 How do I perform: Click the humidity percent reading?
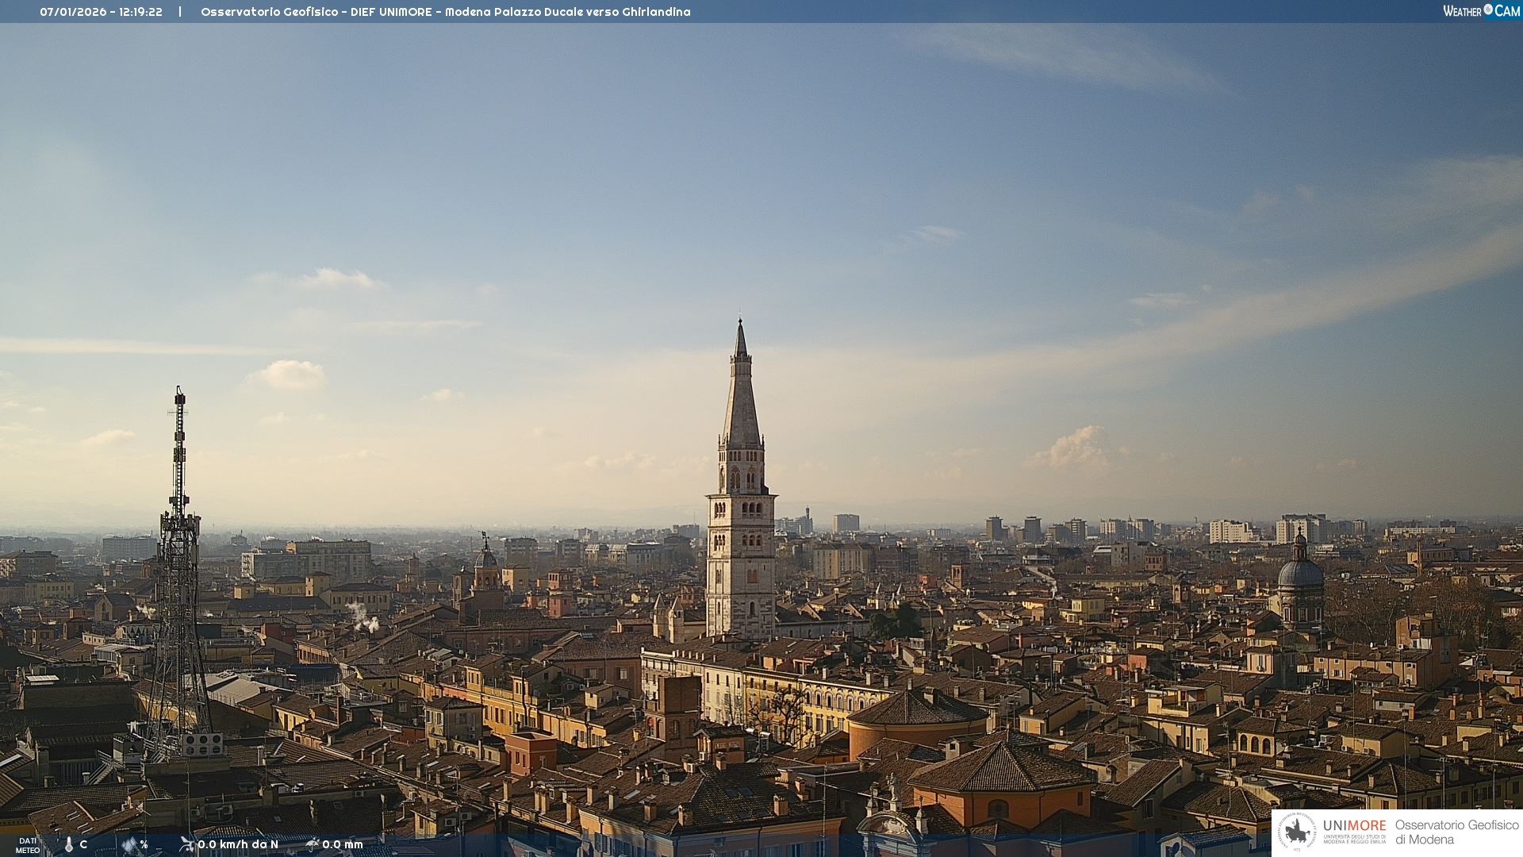coord(144,844)
